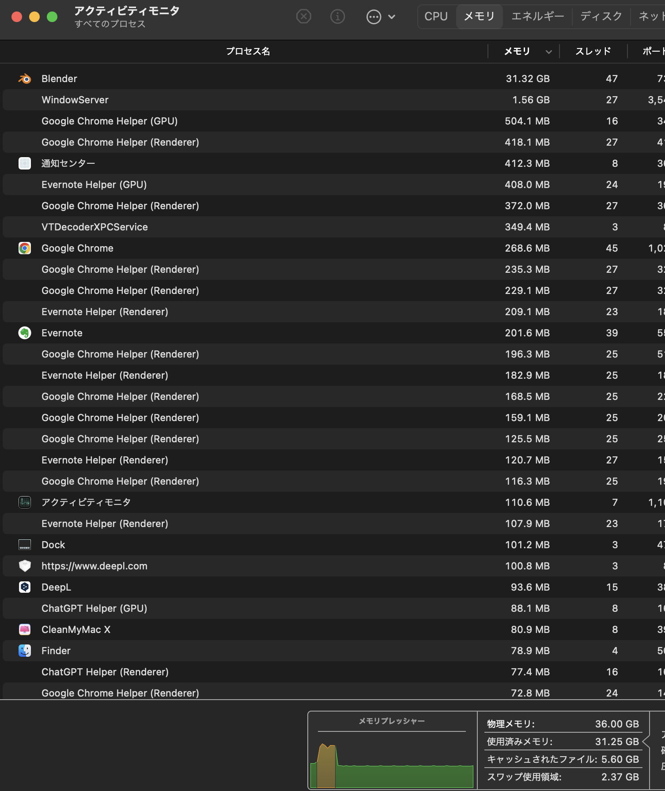Screen dimensions: 665x791
Task: Click the Blender app icon
Action: (x=25, y=79)
